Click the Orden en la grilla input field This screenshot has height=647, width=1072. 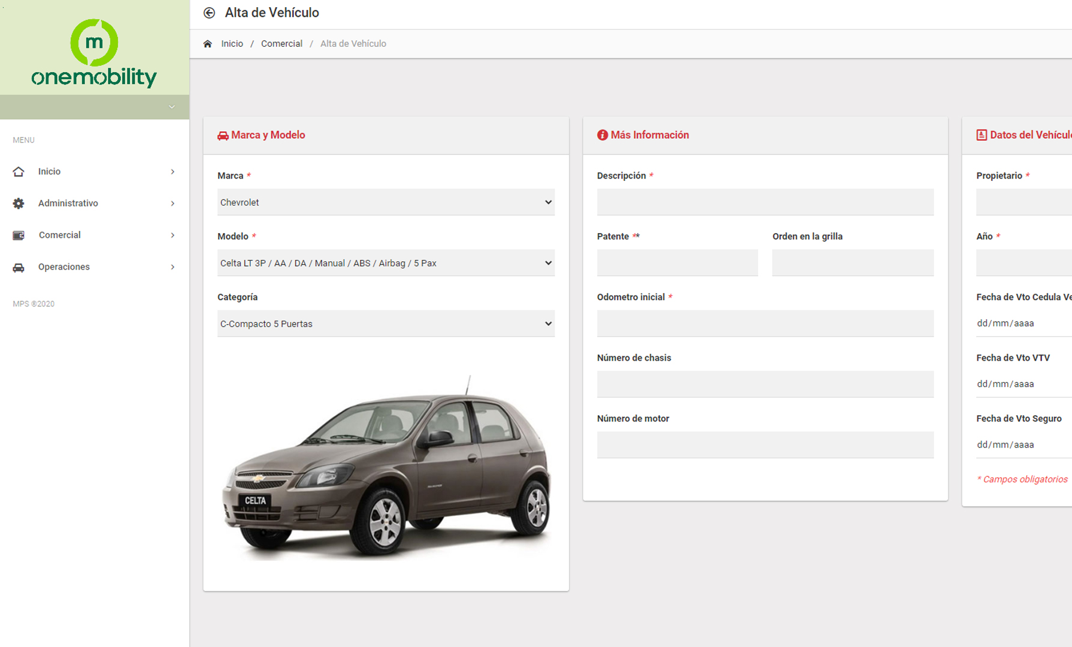point(853,263)
